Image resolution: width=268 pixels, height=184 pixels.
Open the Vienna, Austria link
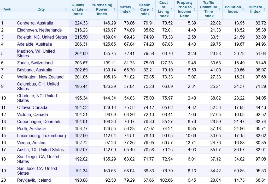31,143
